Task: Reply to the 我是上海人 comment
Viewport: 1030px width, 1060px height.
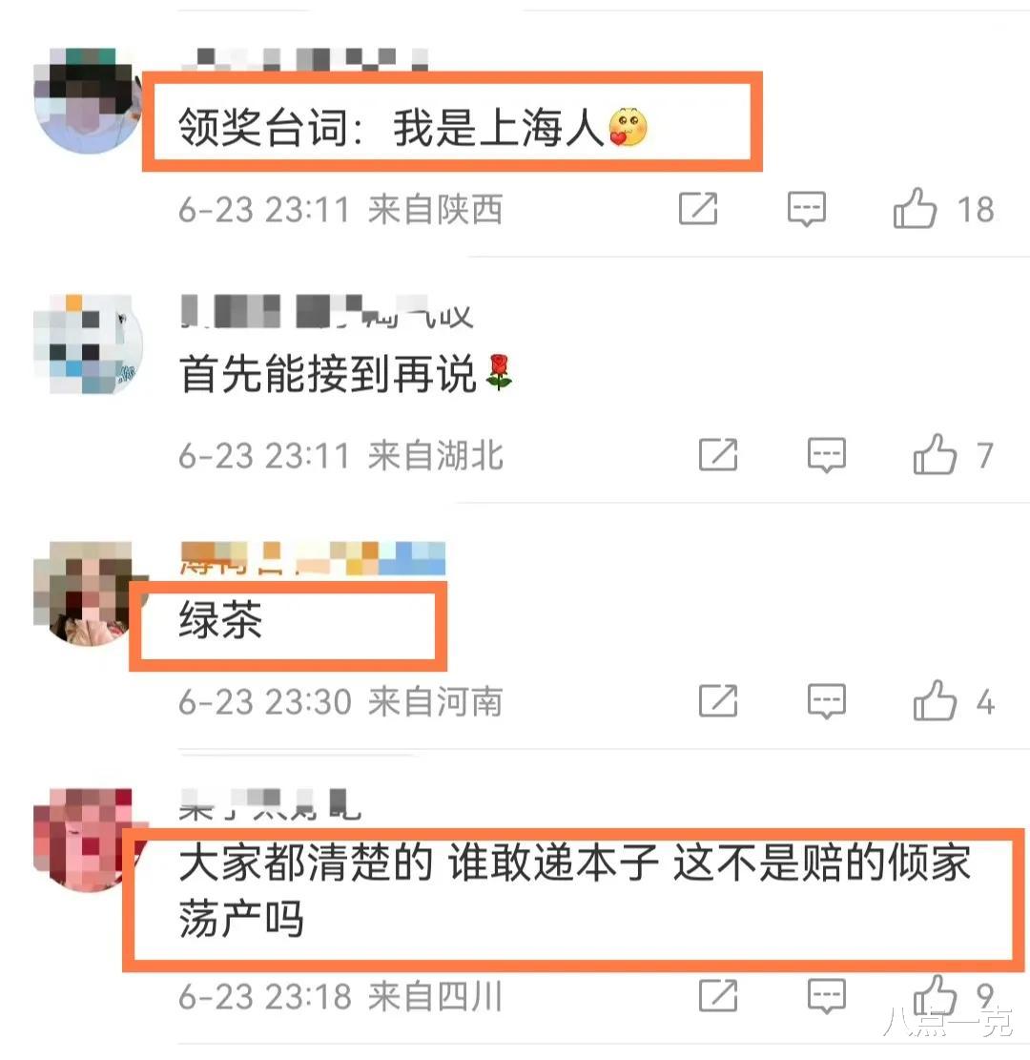Action: 806,208
